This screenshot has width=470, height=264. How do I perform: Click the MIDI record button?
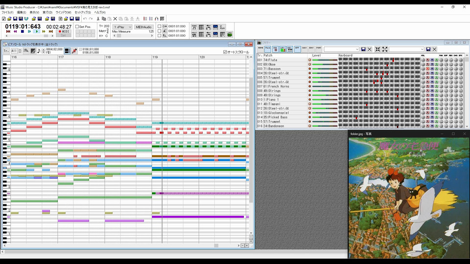(x=64, y=31)
